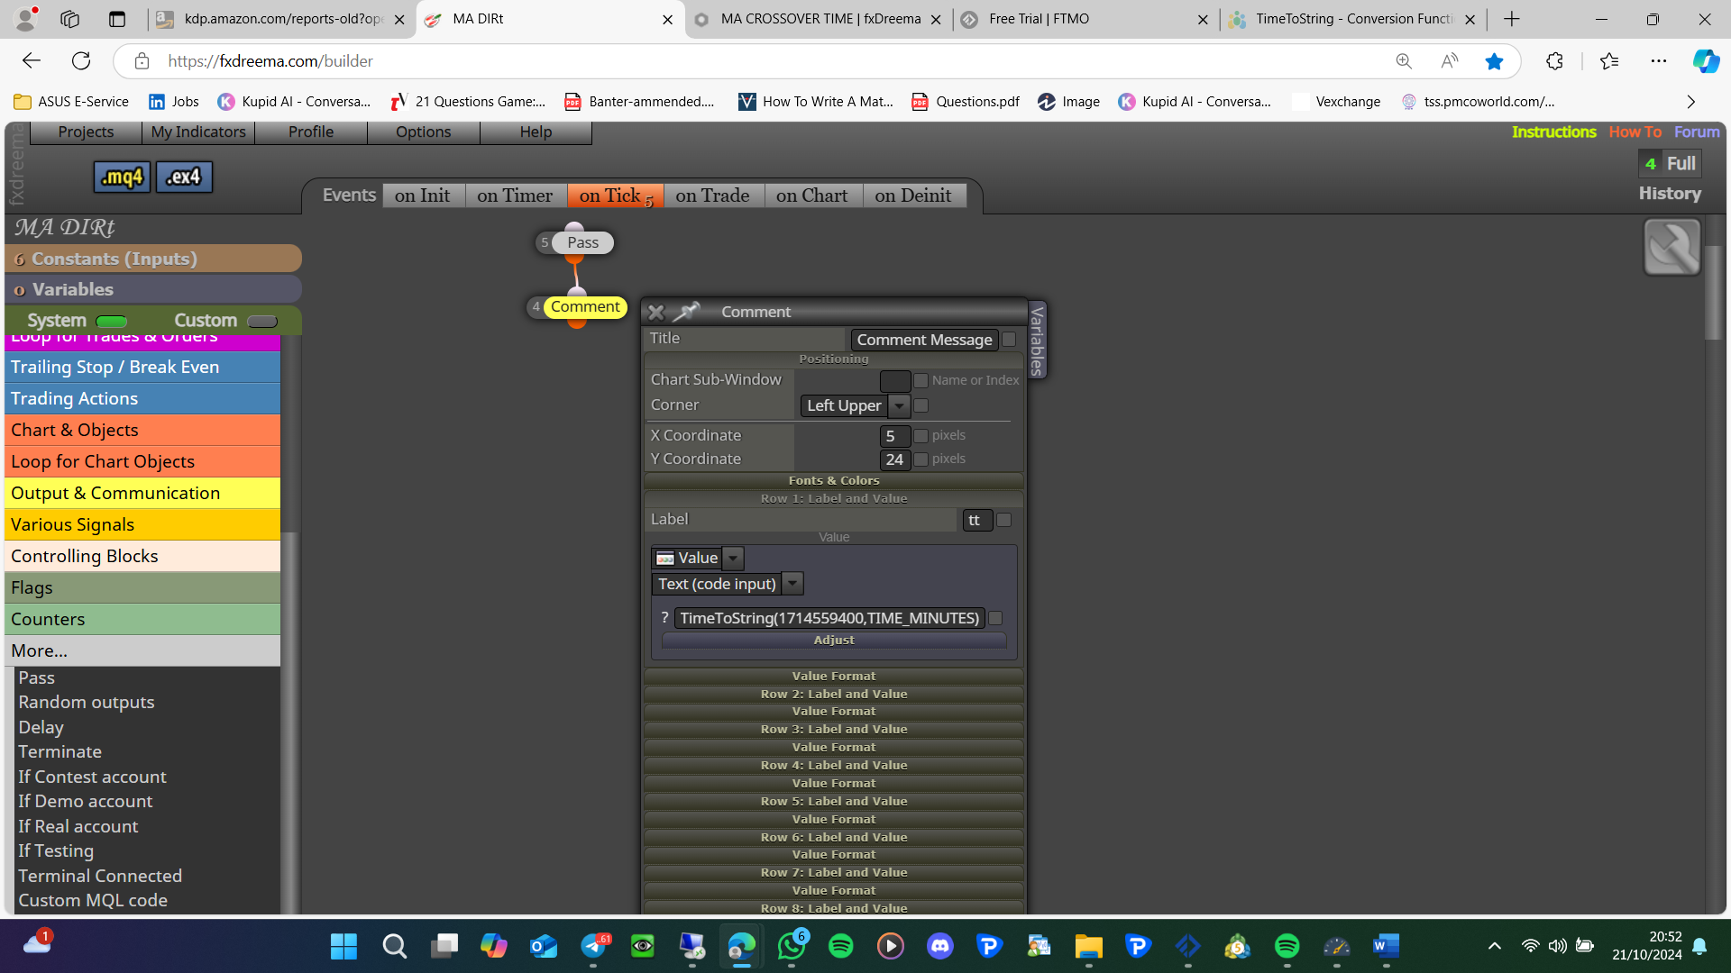Toggle checkbox beside TimeToString code field
The image size is (1731, 973).
(x=995, y=618)
